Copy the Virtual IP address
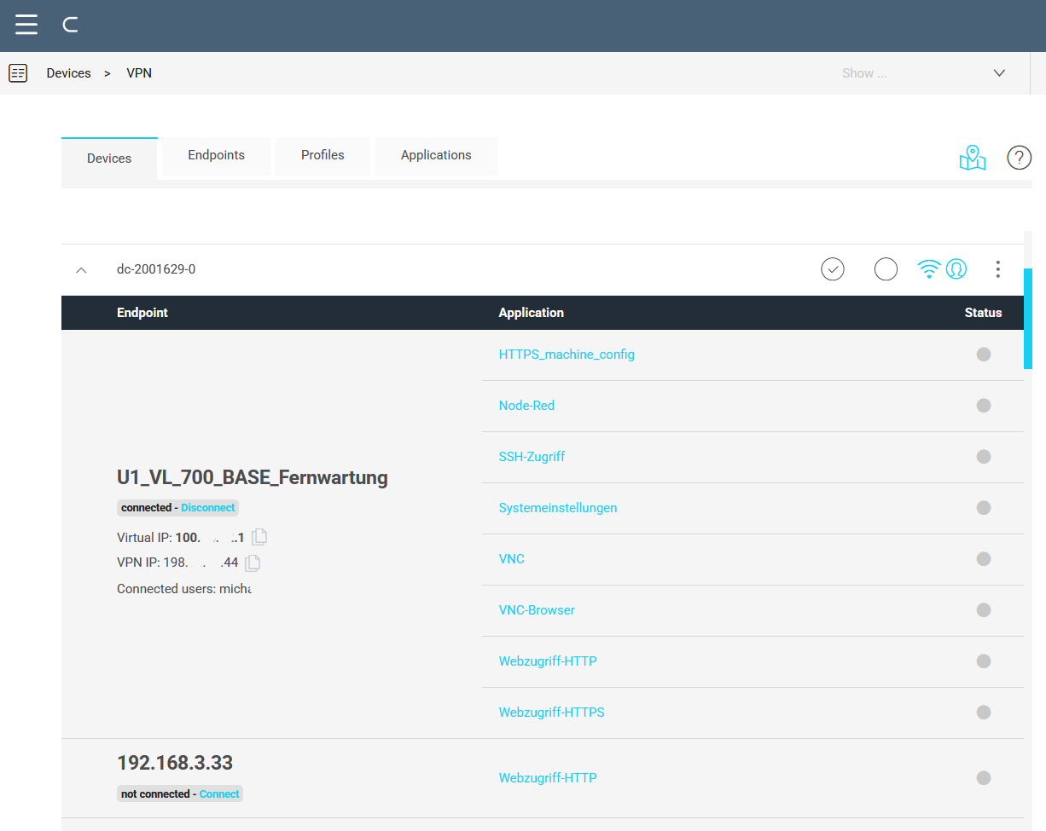This screenshot has width=1046, height=831. [260, 537]
